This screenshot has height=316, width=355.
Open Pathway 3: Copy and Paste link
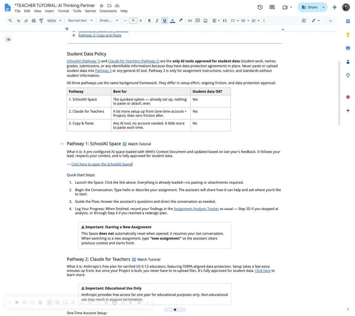point(100,35)
